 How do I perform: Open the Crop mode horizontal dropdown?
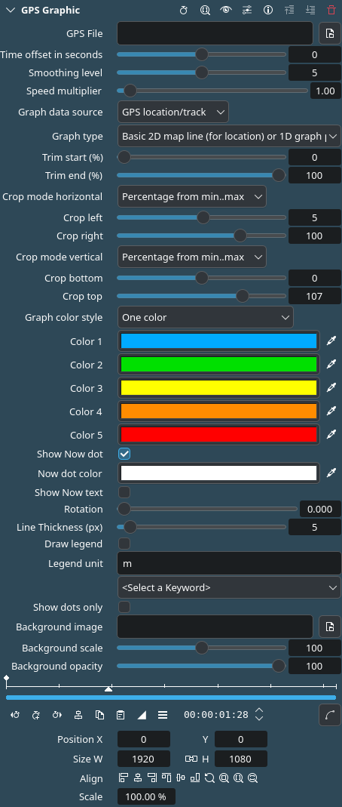(x=192, y=196)
